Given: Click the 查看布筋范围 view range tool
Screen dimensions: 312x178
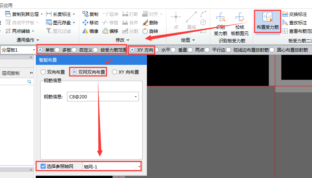Looking at the screenshot, I should point(297,31).
